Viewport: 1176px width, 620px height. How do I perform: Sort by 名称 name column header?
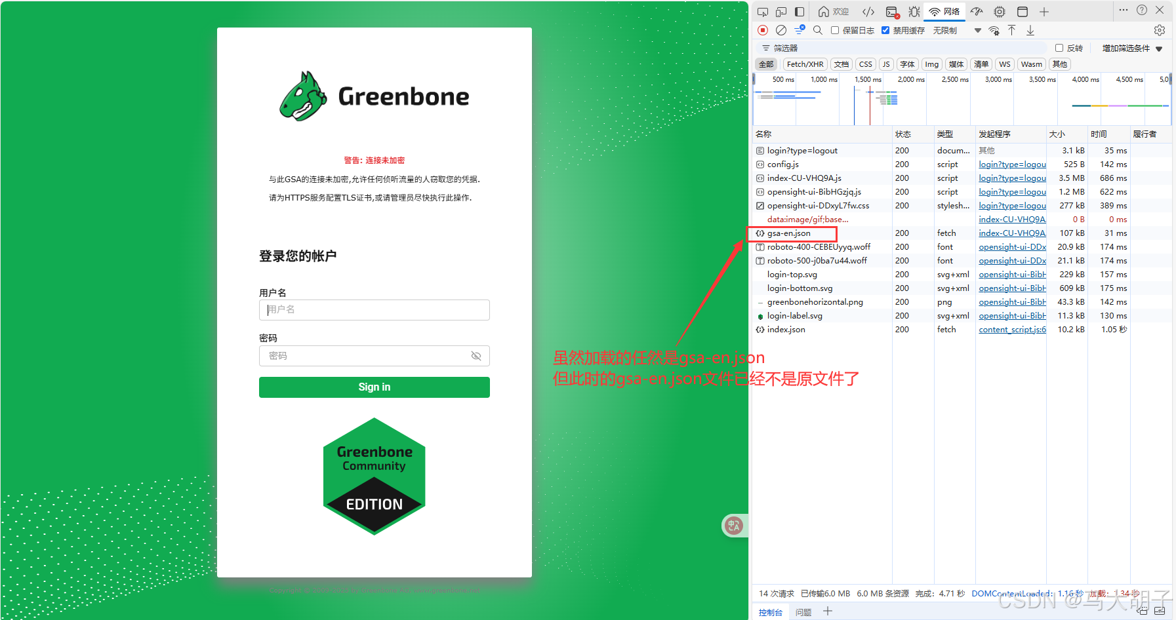822,134
